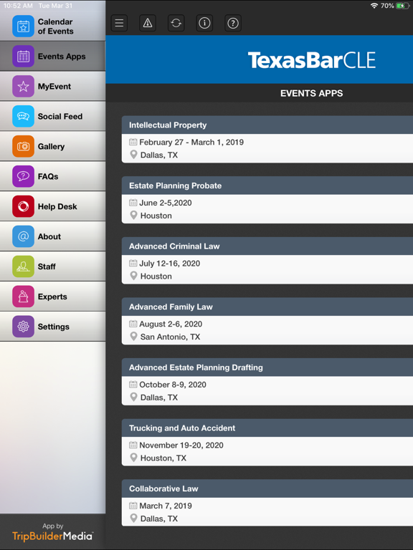
Task: Click the EVENTS APPS page title
Action: click(311, 93)
